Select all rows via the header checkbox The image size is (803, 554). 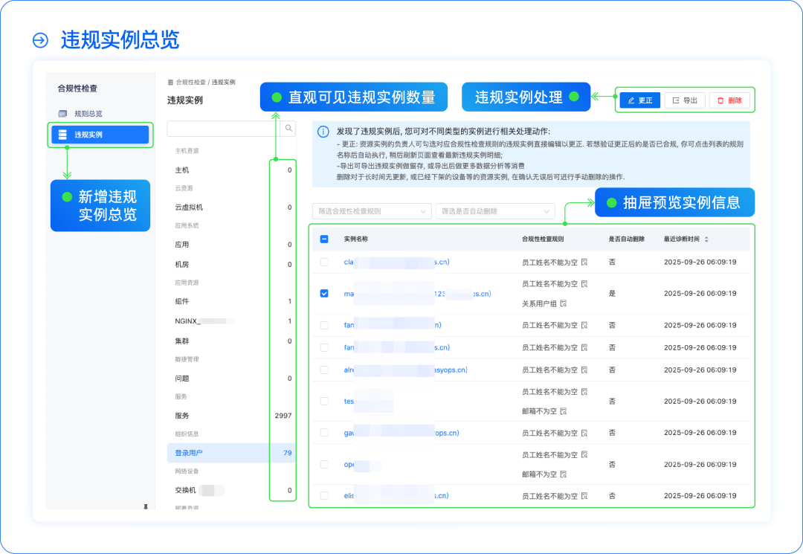pyautogui.click(x=324, y=240)
